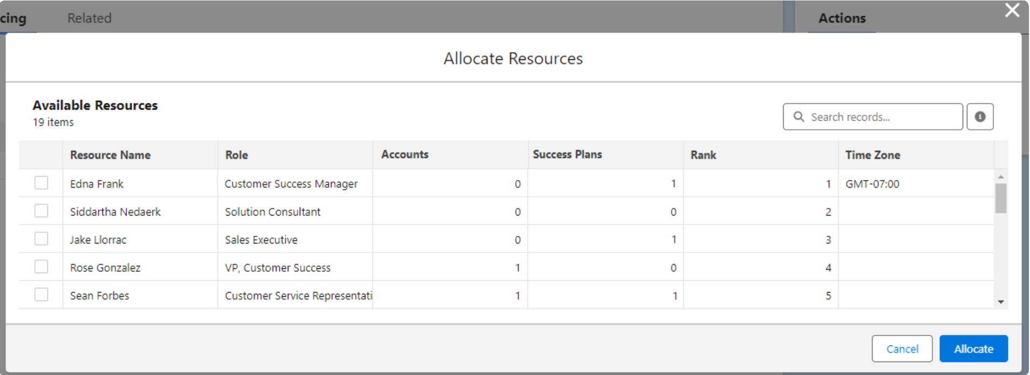Click the name Jake Llorrac
The height and width of the screenshot is (375, 1030).
tap(98, 240)
